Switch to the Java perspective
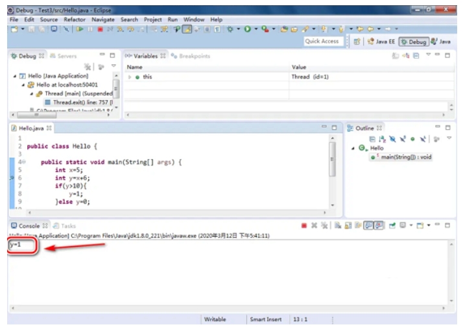Image resolution: width=463 pixels, height=329 pixels. pos(440,42)
